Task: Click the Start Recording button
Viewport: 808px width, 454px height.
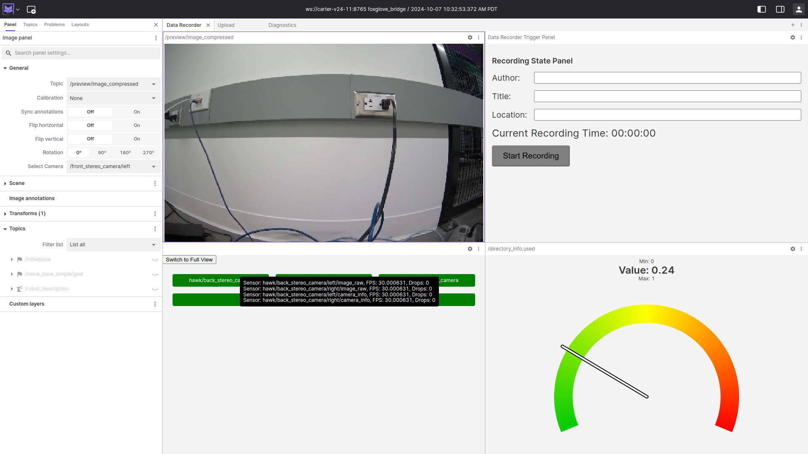Action: click(x=531, y=156)
